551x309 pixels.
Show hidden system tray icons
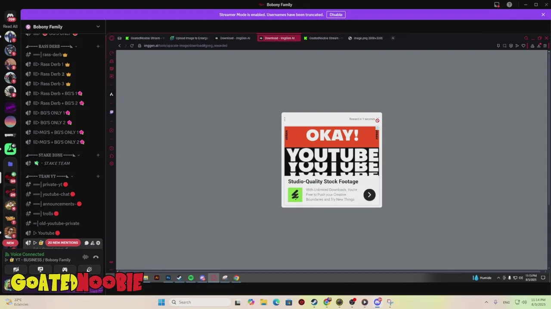point(486,302)
